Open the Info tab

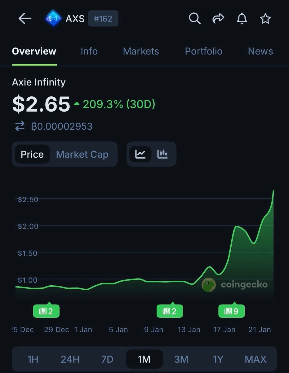(89, 51)
